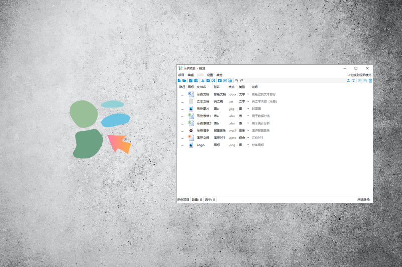Open the 项目 menu
Image resolution: width=402 pixels, height=267 pixels.
click(x=181, y=75)
